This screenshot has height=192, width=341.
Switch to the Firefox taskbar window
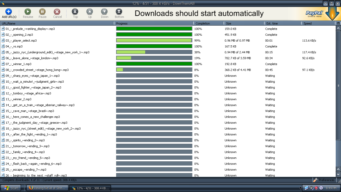(x=48, y=188)
